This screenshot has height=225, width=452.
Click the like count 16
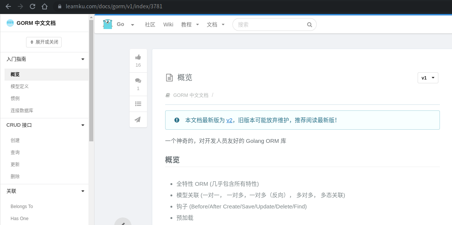click(138, 65)
